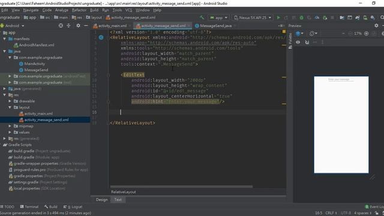384x216 pixels.
Task: Collapse the com.example.ungraduate main package
Action: 10,58
